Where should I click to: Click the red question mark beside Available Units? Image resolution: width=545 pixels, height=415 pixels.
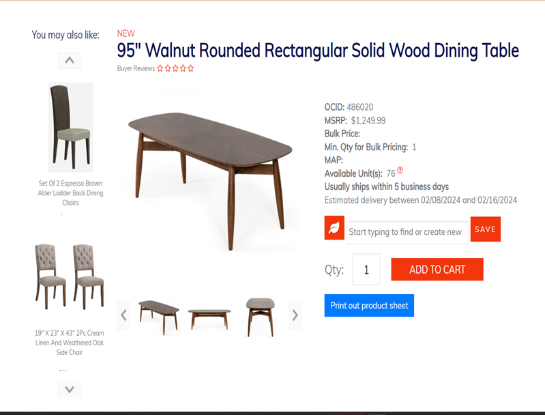[x=400, y=170]
